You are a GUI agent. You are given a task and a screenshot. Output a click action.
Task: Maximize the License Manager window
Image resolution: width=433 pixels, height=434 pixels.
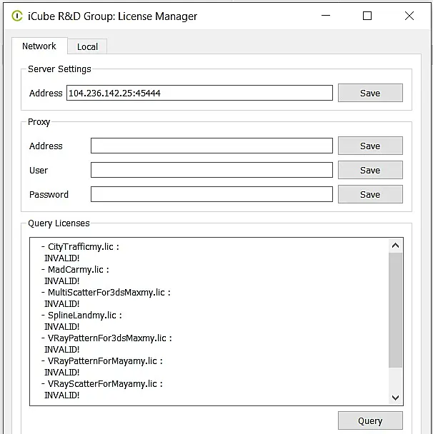pos(367,16)
